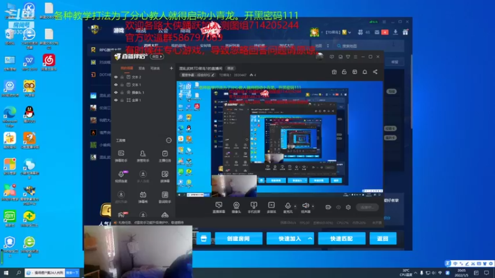This screenshot has height=278, width=495.
Task: Open the iQIYI desktop shortcut
Action: tap(10, 219)
